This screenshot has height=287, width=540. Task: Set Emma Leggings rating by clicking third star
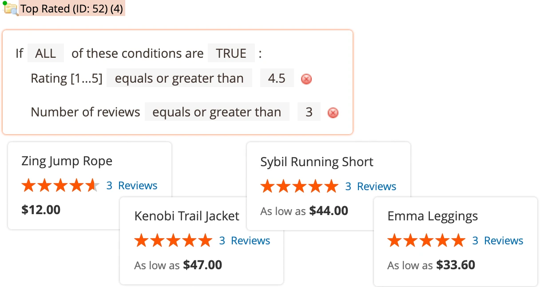point(427,240)
